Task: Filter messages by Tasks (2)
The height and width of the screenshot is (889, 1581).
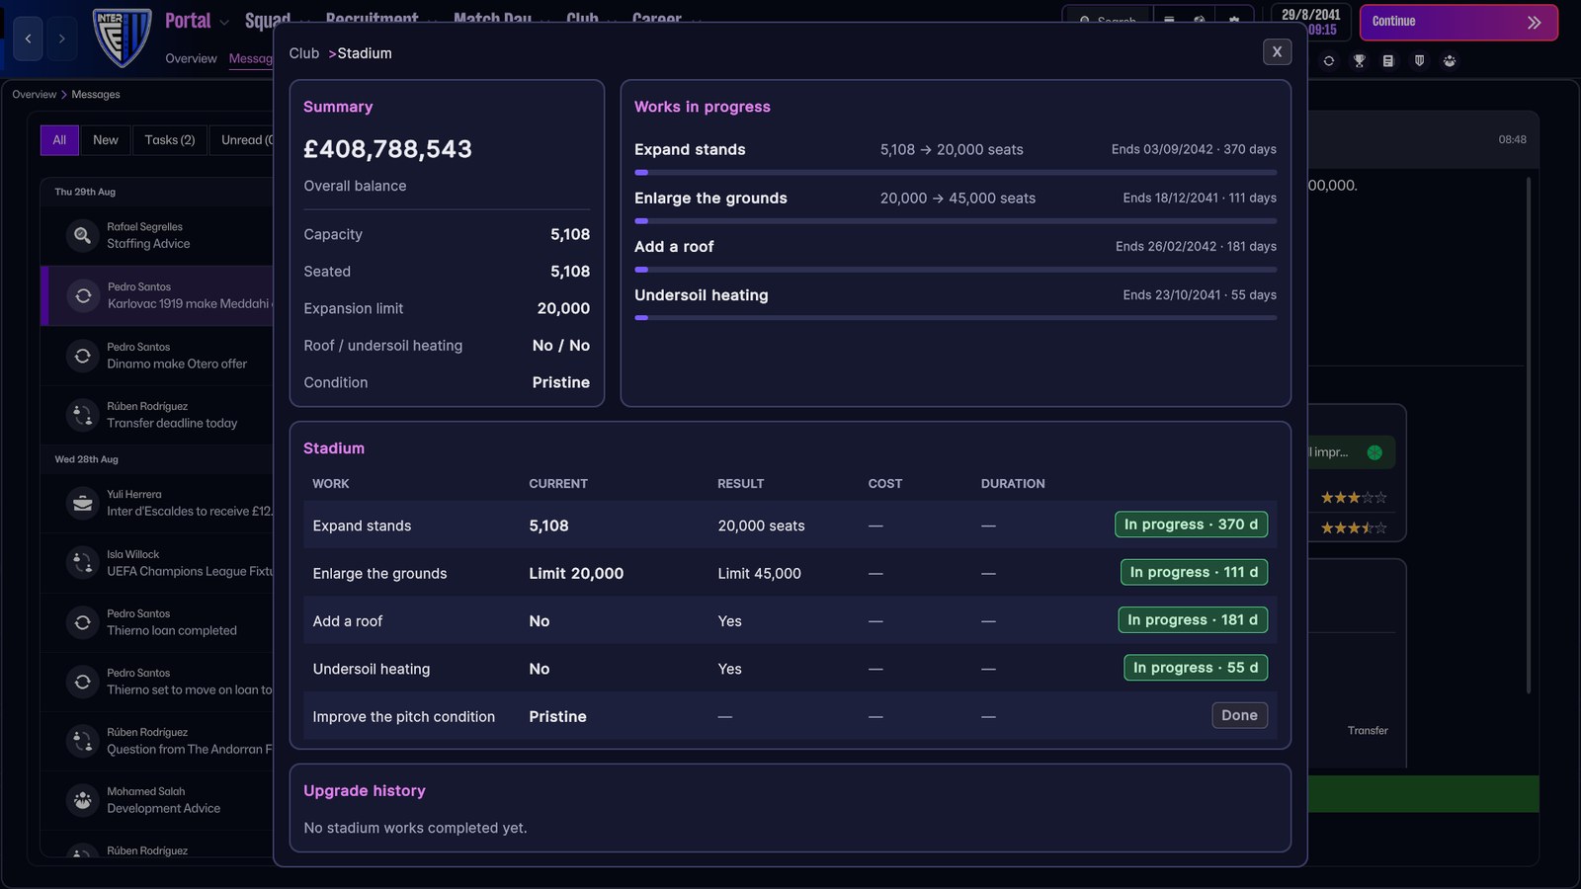Action: click(170, 140)
